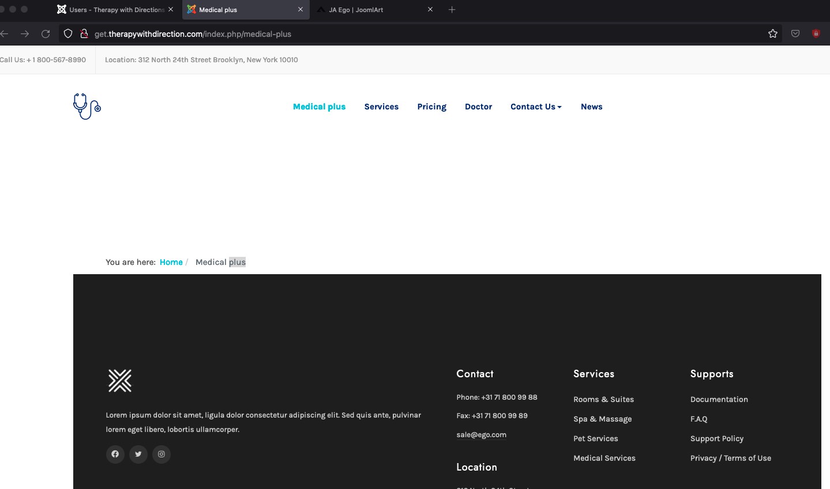The height and width of the screenshot is (489, 830).
Task: Open the F.A.Q footer link
Action: coord(699,419)
